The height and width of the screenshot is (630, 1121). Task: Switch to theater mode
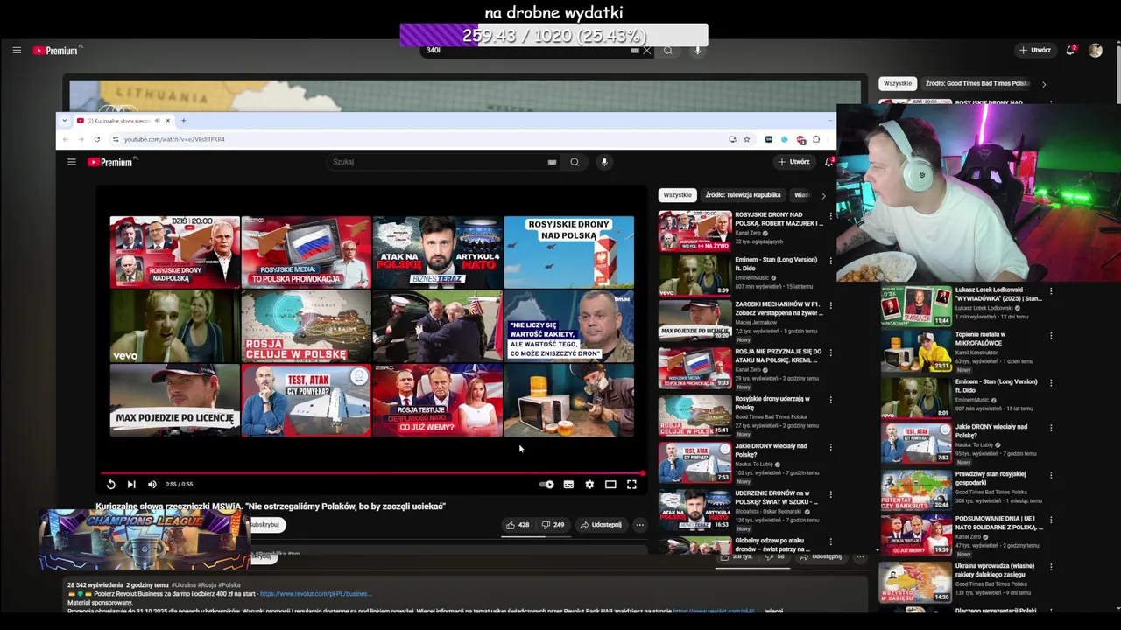click(x=610, y=485)
